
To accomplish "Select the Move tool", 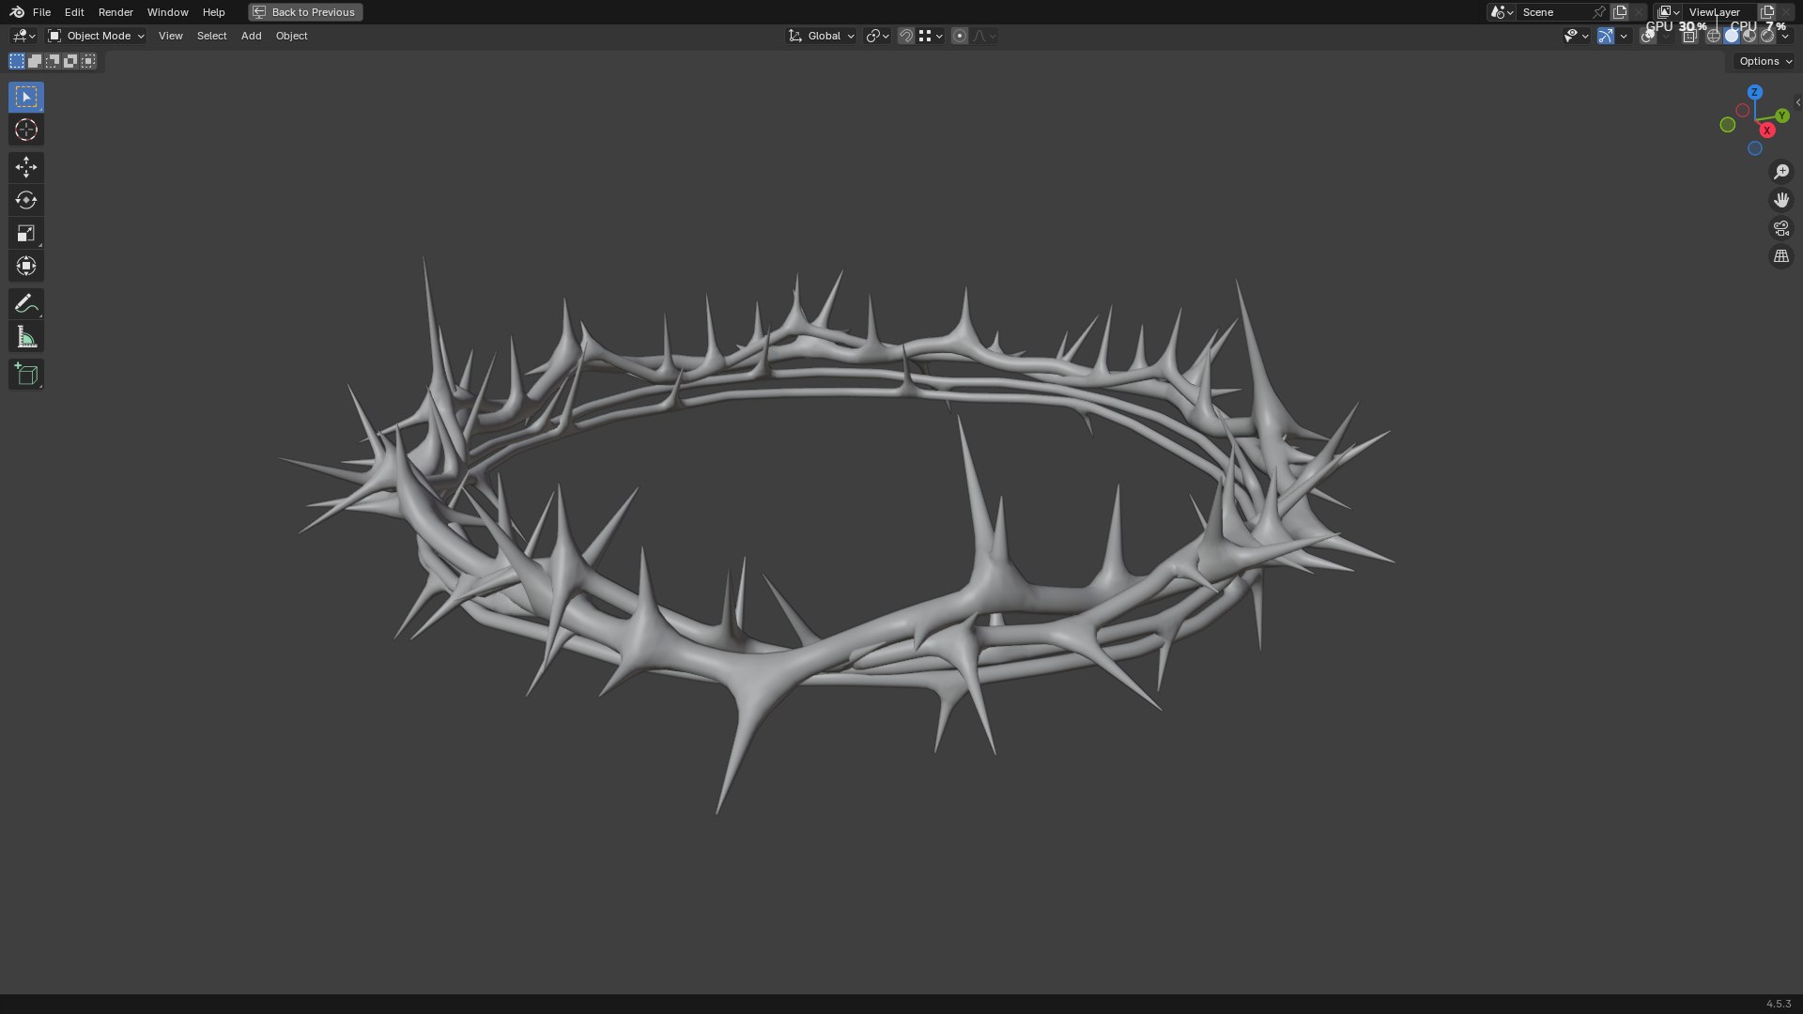I will 26,167.
